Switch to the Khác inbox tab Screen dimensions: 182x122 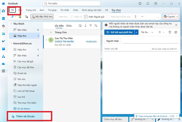pos(69,26)
